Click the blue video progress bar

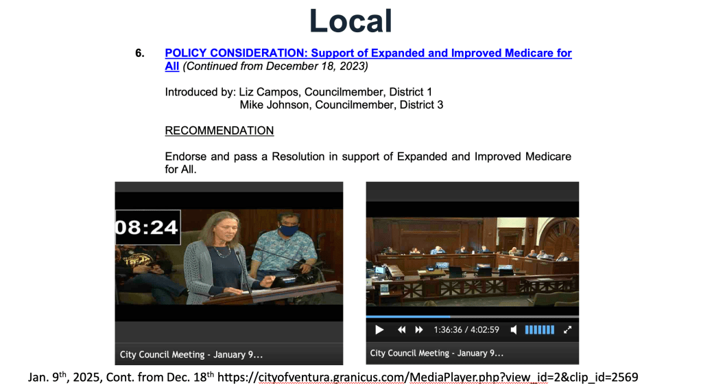[407, 317]
